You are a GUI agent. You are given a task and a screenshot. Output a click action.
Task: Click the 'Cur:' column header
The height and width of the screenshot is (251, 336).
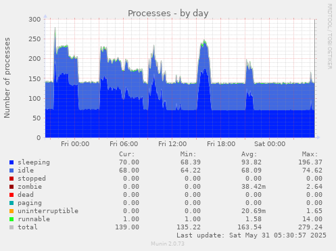[127, 154]
